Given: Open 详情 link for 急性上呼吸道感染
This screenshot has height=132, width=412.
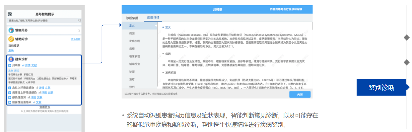Looking at the screenshot, I should (x=41, y=88).
